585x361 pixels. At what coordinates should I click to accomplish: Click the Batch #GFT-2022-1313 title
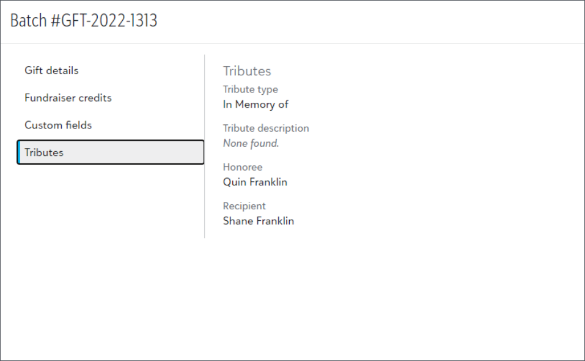84,21
